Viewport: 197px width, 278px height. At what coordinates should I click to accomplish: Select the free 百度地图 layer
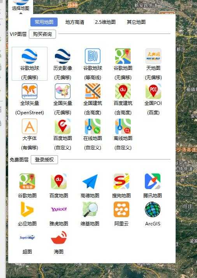(59, 186)
